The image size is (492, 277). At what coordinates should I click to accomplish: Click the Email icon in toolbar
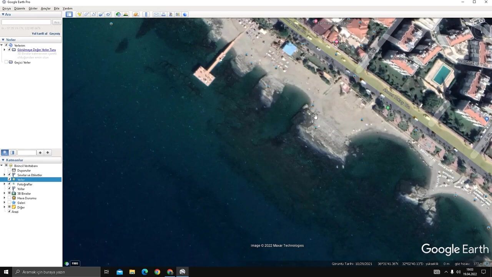coord(156,14)
